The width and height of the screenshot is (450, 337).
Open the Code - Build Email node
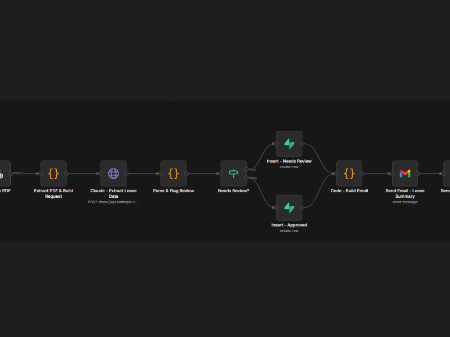coord(349,173)
